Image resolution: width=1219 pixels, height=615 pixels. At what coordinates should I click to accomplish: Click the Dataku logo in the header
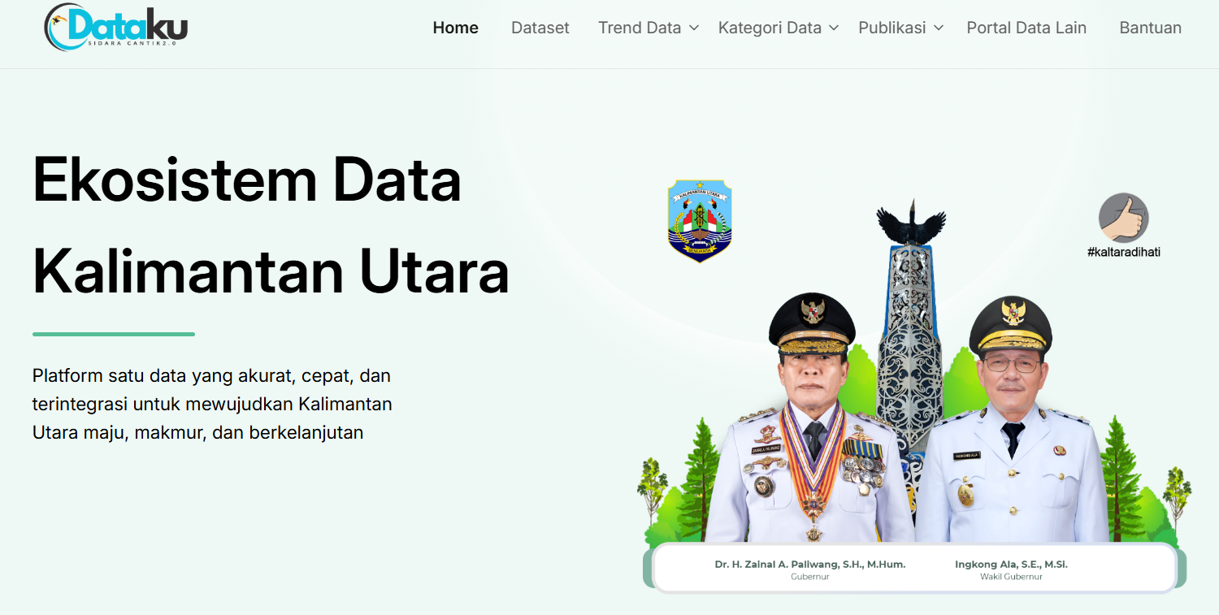pos(116,28)
